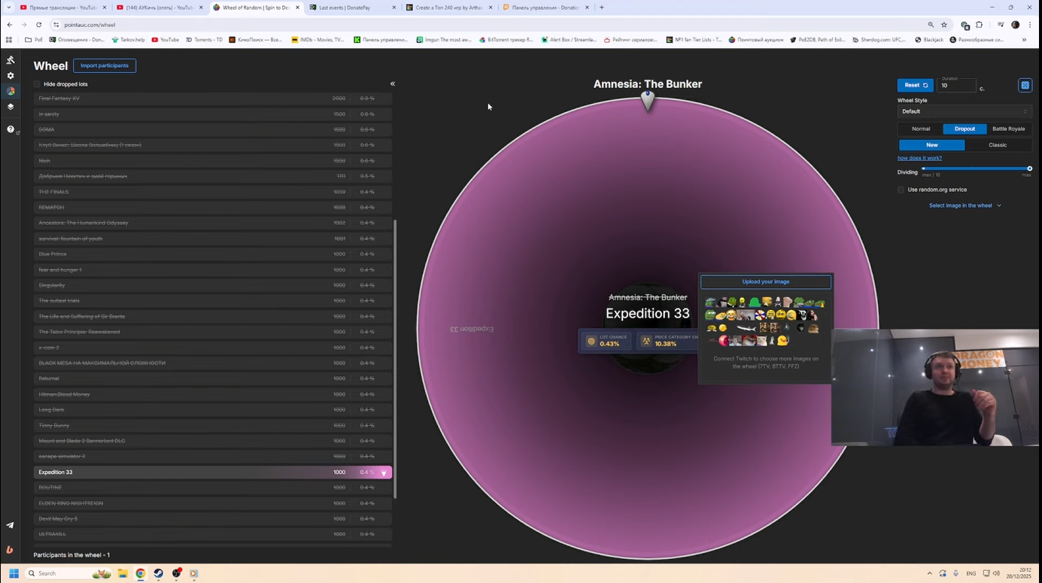Show more bookmarks with the overflow chevron
1042x583 pixels.
coord(1024,40)
